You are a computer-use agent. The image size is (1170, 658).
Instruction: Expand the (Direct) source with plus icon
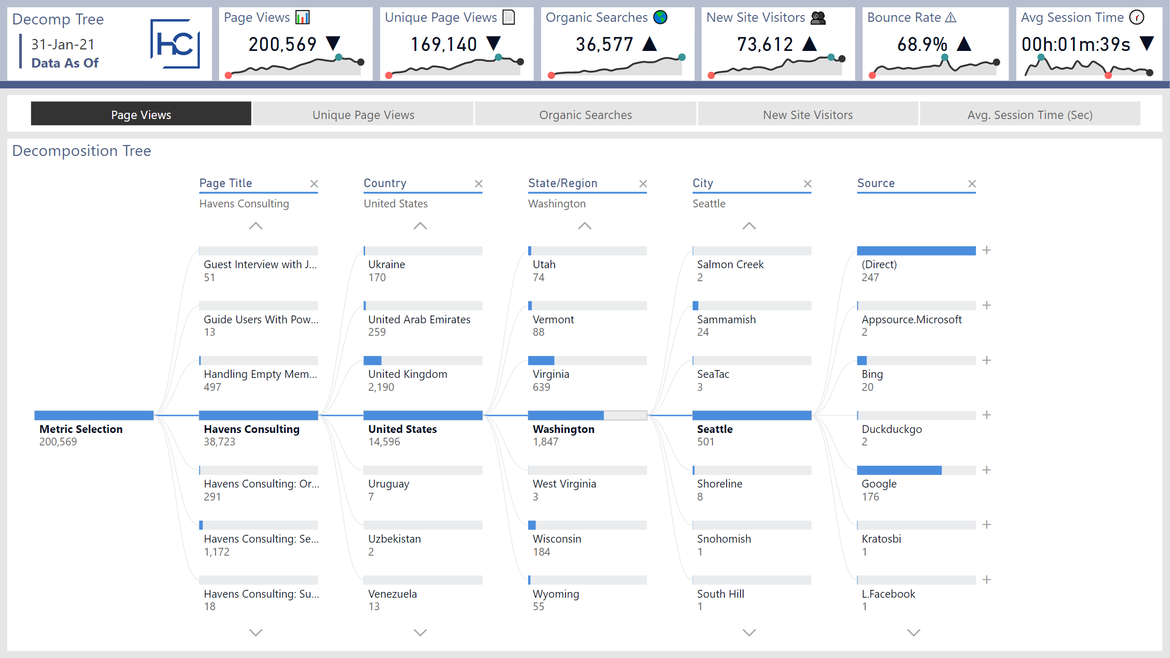pyautogui.click(x=987, y=251)
